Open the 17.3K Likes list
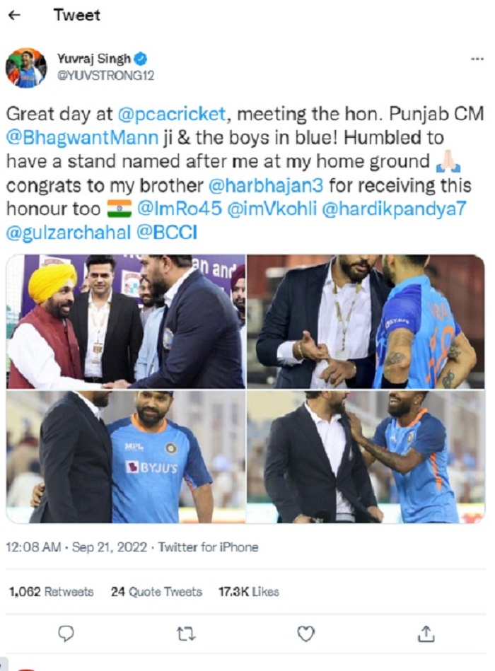Viewport: 495px width, 671px height. (x=249, y=592)
